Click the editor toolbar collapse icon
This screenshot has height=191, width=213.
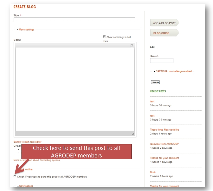click(x=132, y=46)
